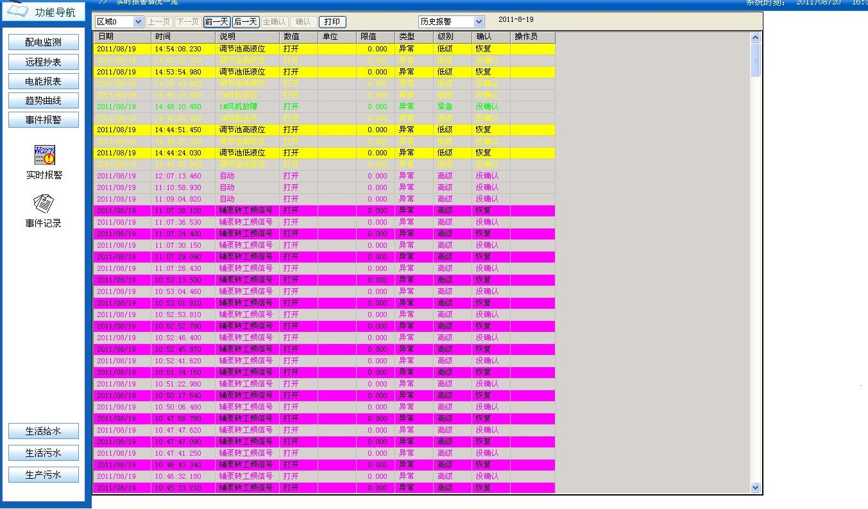
Task: Open the 历史报警 dropdown list
Action: coord(479,22)
